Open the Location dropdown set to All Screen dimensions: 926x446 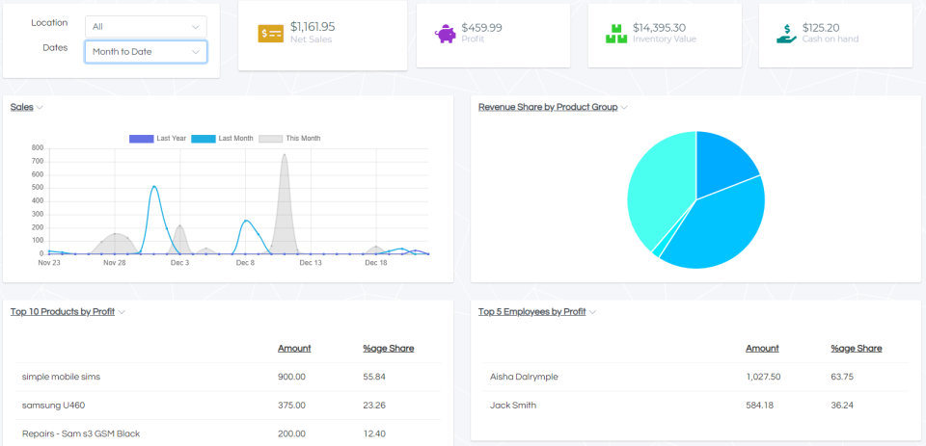point(146,26)
